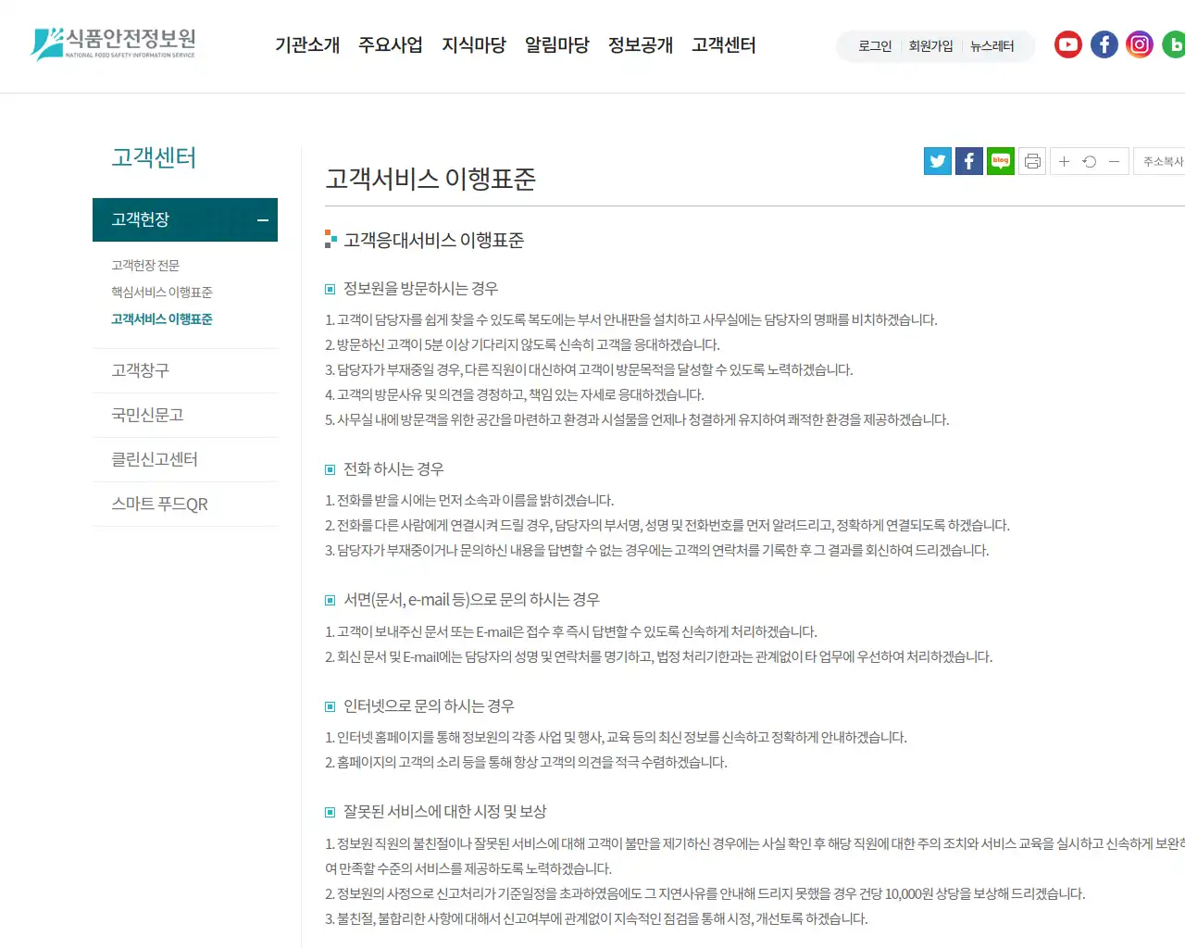
Task: Open the 정보공개 menu
Action: coord(641,44)
